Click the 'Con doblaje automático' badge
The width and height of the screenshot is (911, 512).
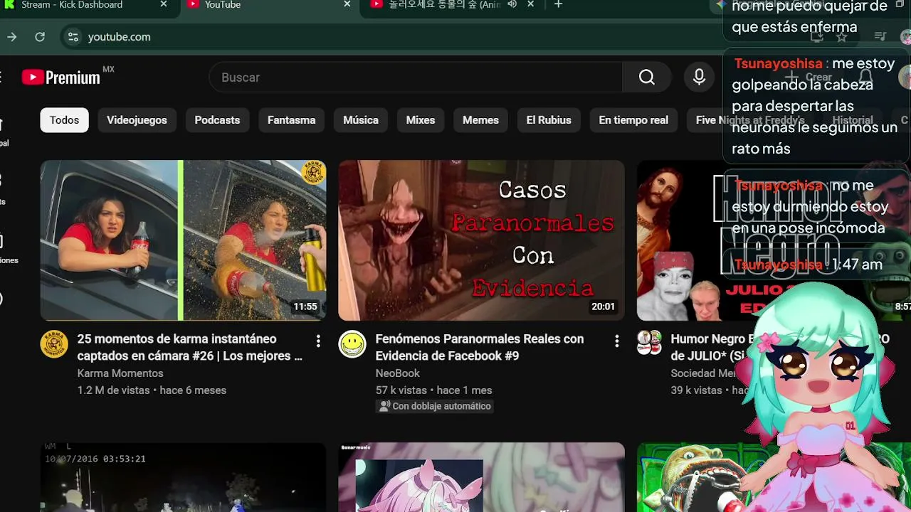[x=435, y=406]
